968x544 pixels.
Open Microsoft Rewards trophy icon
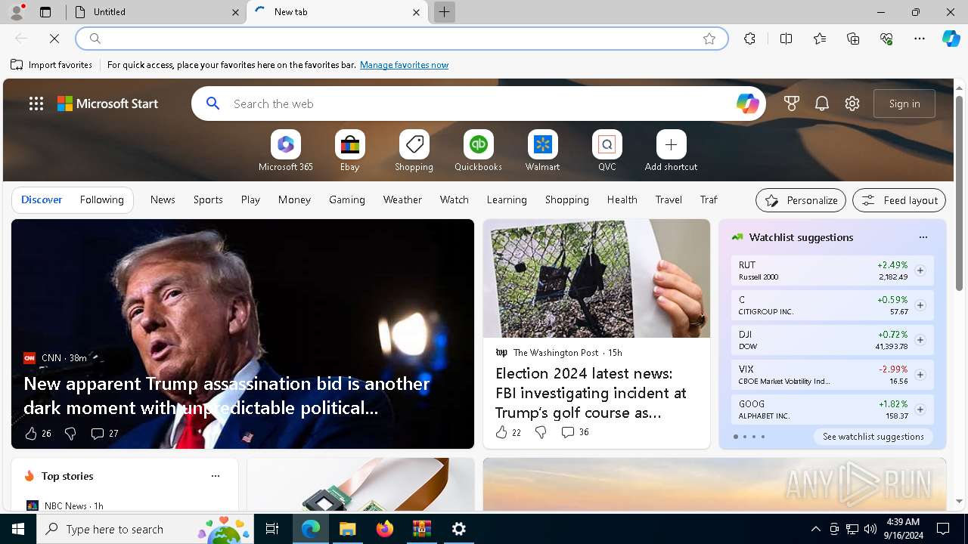click(x=792, y=104)
